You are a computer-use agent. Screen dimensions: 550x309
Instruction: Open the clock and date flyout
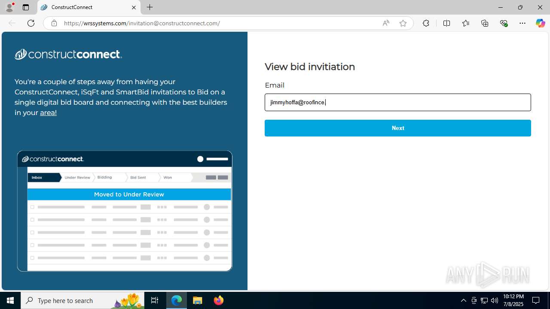513,300
